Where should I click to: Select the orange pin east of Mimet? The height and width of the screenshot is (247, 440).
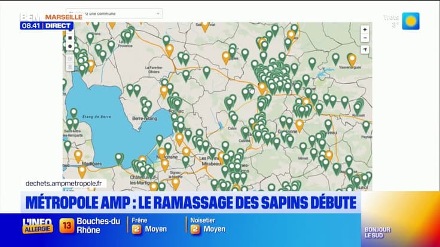click(329, 156)
